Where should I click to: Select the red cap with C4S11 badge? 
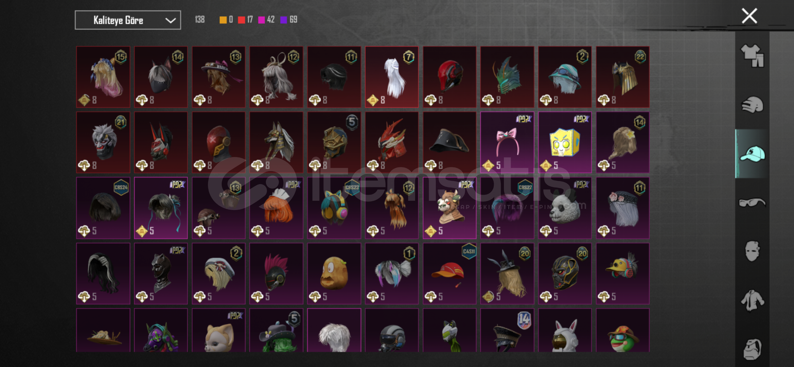click(x=449, y=274)
